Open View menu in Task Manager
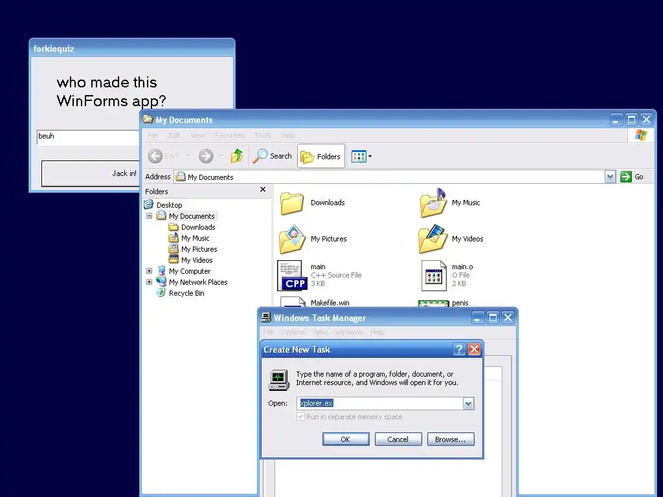The height and width of the screenshot is (497, 663). pos(320,332)
